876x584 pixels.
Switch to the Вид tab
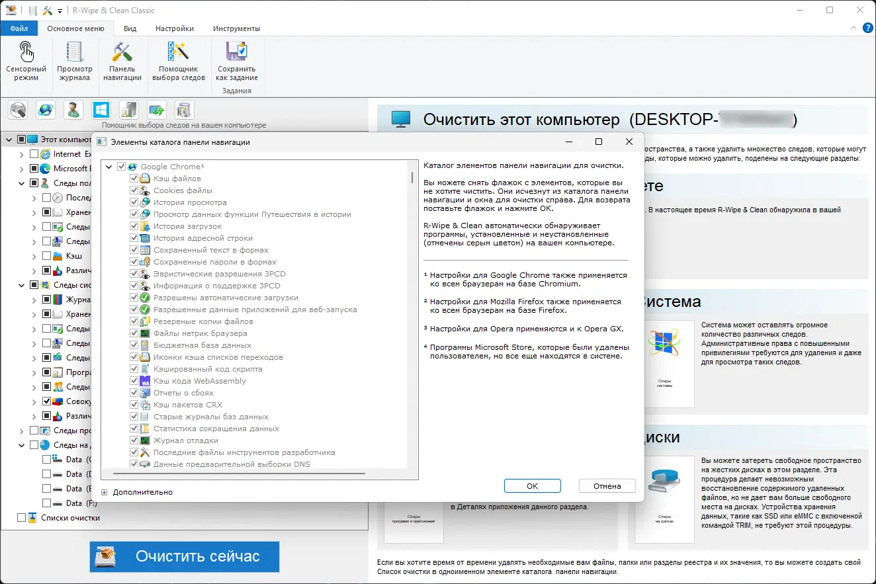pyautogui.click(x=130, y=28)
